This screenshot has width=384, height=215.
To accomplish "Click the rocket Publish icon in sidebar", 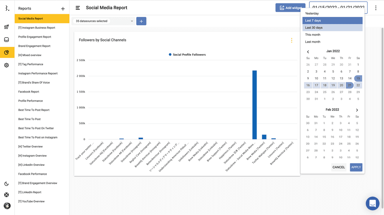I will 7,27.
